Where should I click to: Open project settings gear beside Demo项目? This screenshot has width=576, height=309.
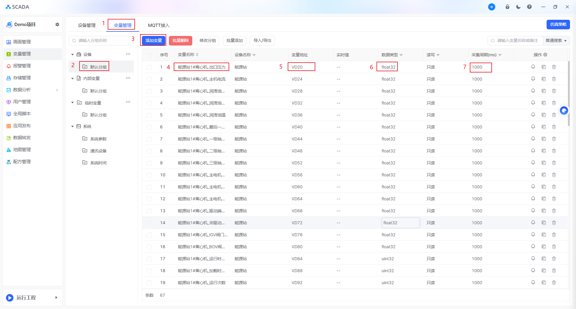tap(57, 25)
